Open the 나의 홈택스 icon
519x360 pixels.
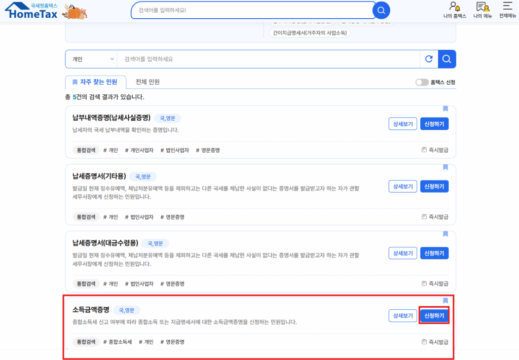pyautogui.click(x=454, y=10)
